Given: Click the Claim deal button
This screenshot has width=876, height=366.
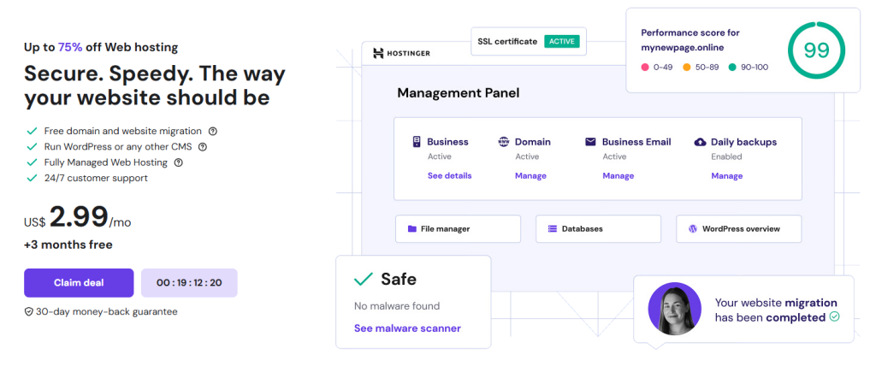Looking at the screenshot, I should click(79, 283).
